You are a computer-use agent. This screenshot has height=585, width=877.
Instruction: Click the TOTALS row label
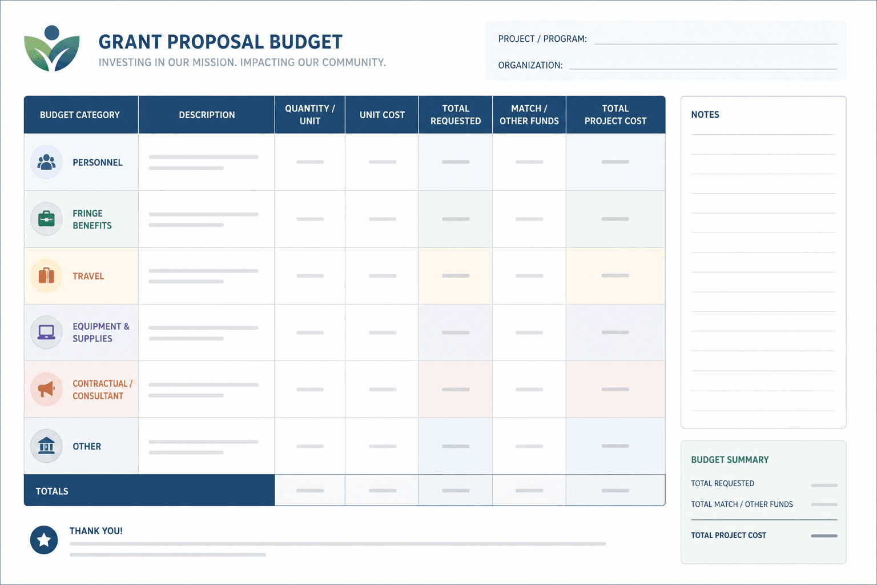pyautogui.click(x=52, y=491)
